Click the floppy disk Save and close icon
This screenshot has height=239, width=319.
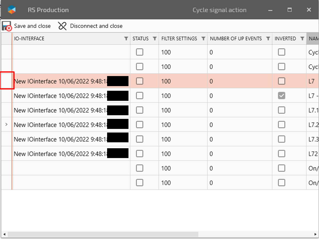coord(5,26)
